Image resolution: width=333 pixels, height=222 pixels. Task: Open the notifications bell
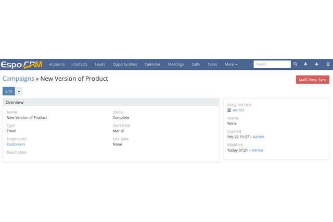click(x=305, y=64)
